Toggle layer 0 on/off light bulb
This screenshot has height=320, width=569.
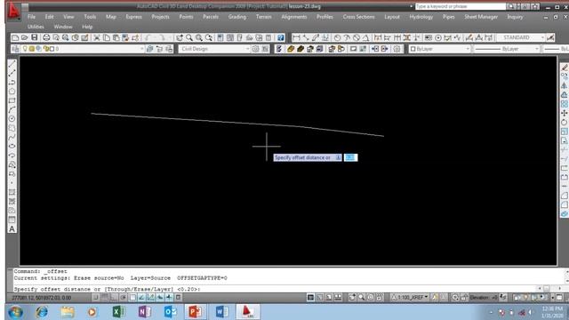pos(25,49)
